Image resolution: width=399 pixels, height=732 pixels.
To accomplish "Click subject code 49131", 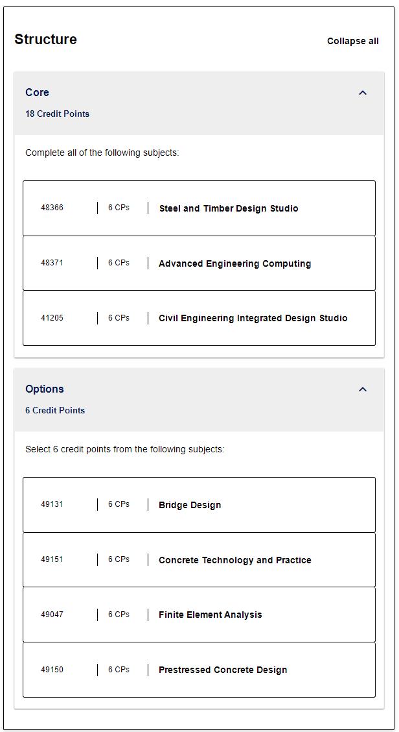I will coord(52,504).
